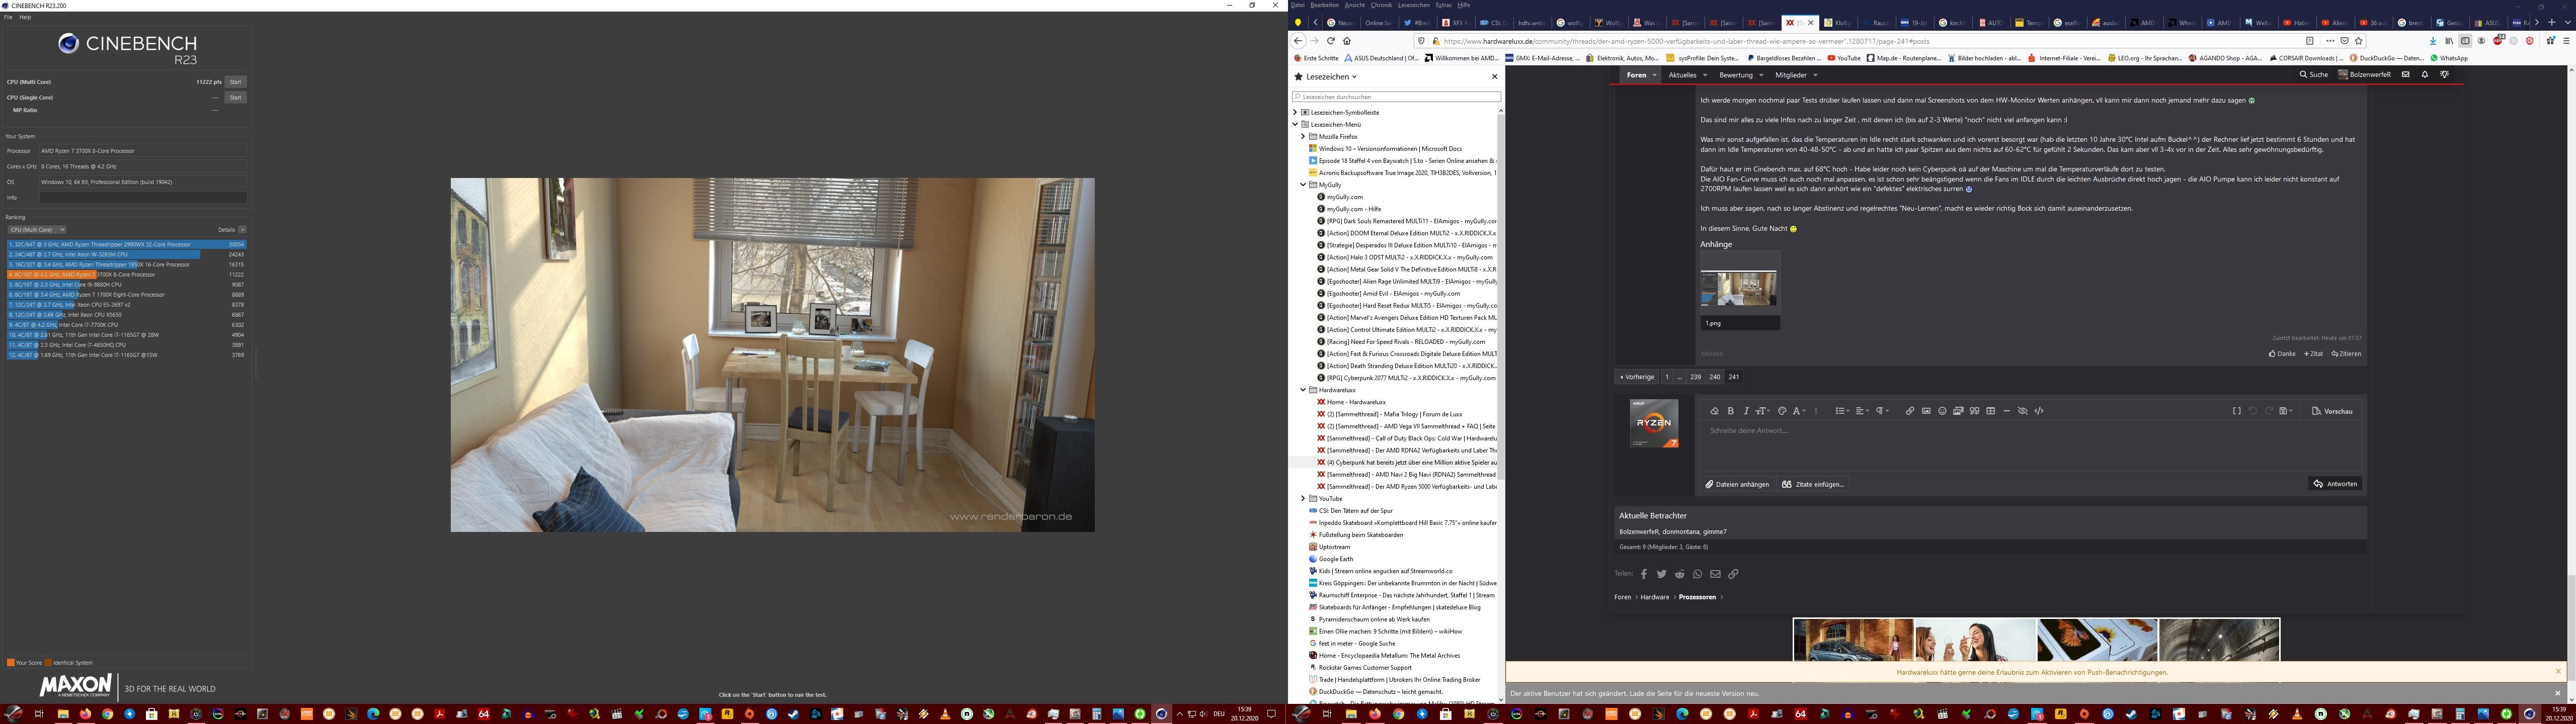Share thread via email icon
This screenshot has height=724, width=2576.
[x=1715, y=574]
